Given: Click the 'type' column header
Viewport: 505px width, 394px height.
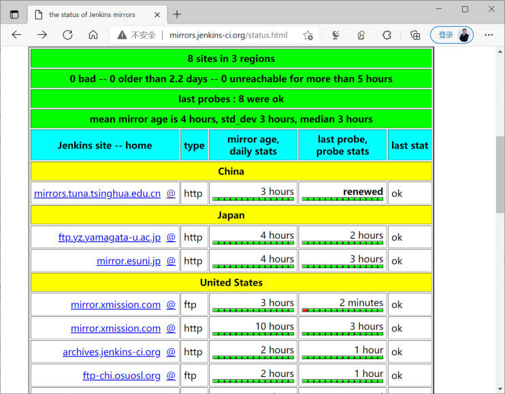Looking at the screenshot, I should [x=194, y=145].
